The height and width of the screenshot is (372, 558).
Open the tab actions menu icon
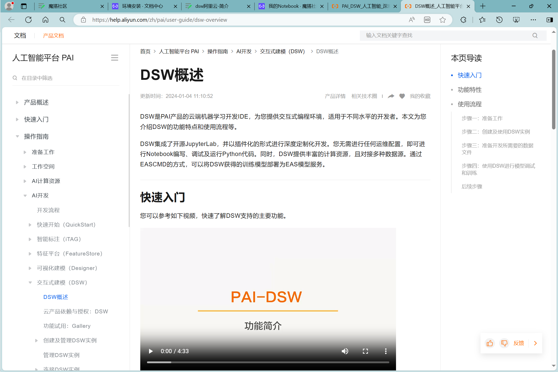click(24, 6)
